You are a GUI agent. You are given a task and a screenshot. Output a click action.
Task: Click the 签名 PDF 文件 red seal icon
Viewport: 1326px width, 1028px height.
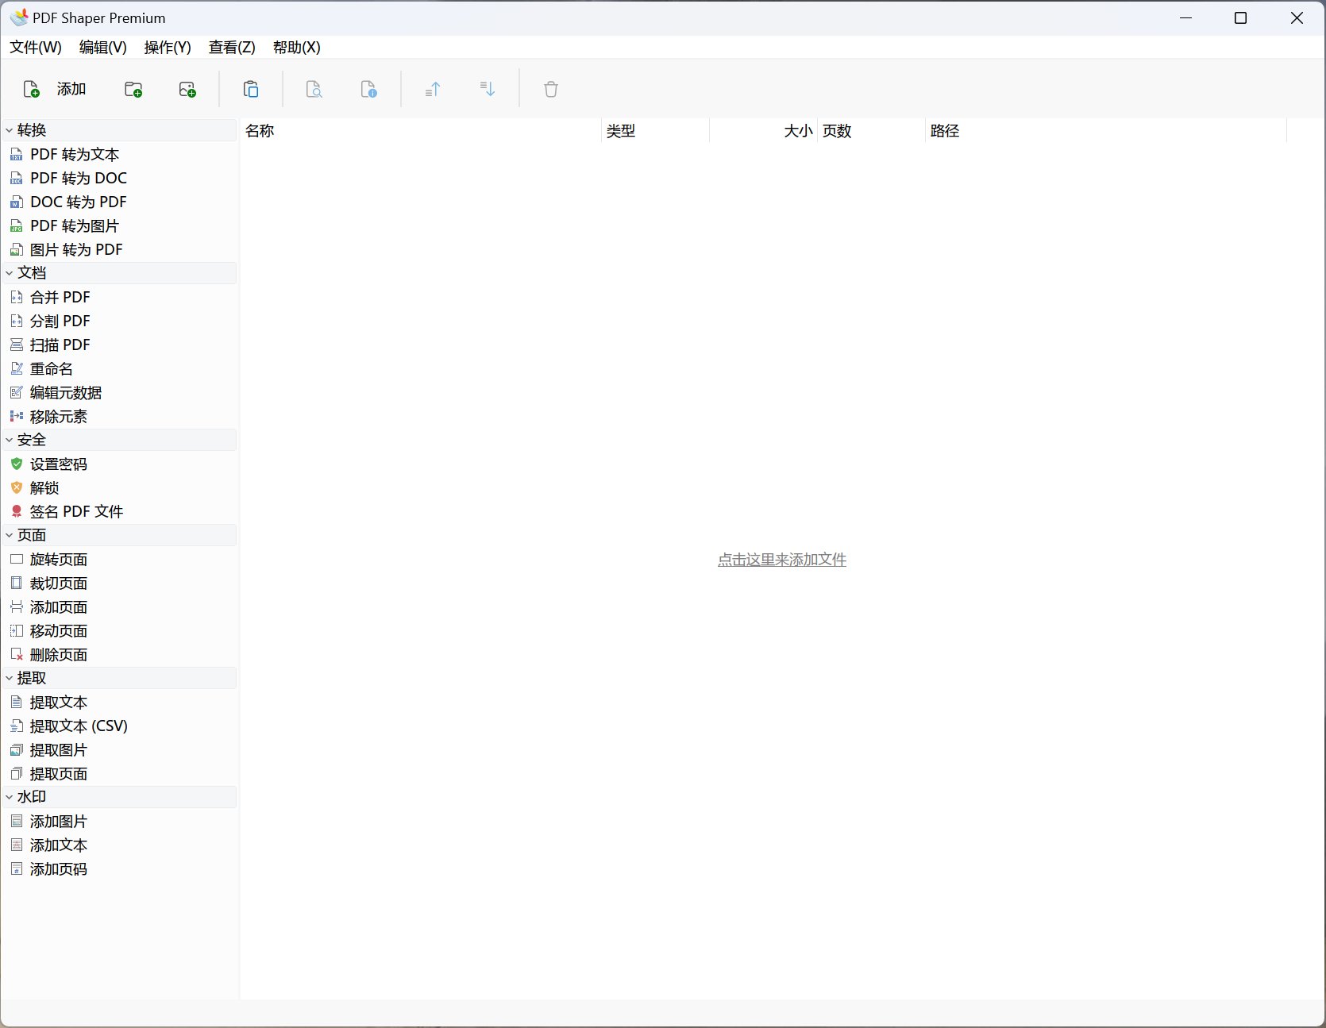click(x=17, y=511)
